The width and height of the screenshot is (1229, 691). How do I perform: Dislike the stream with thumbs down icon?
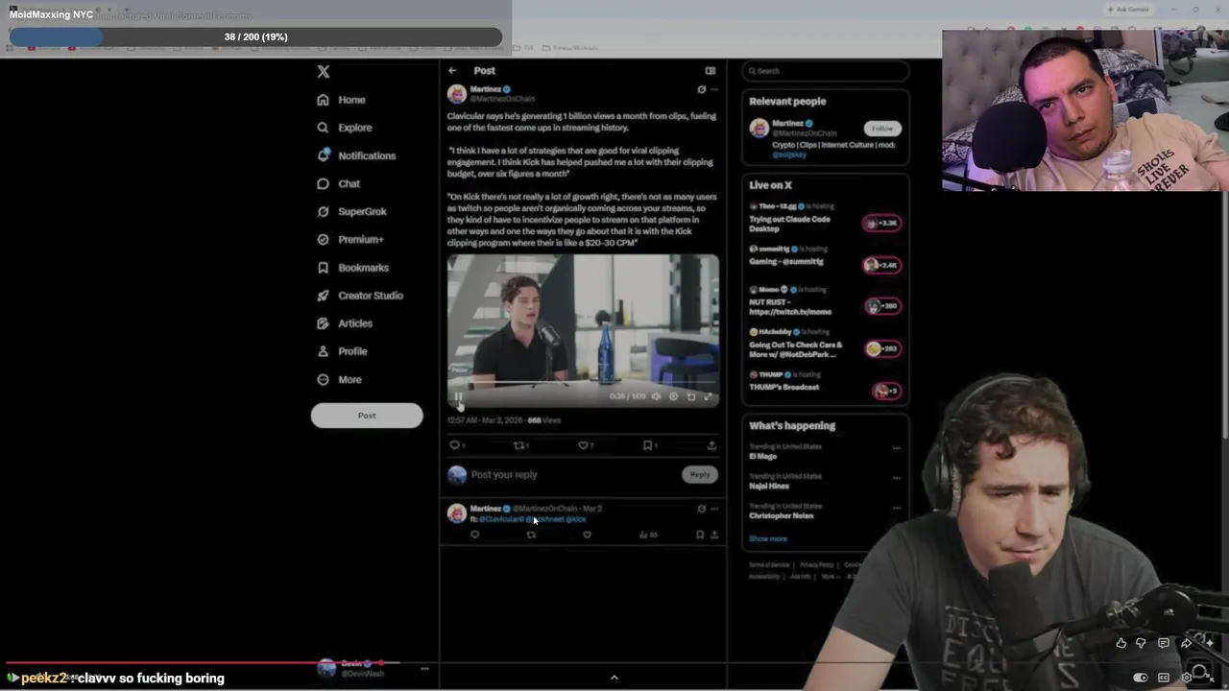tap(1141, 643)
